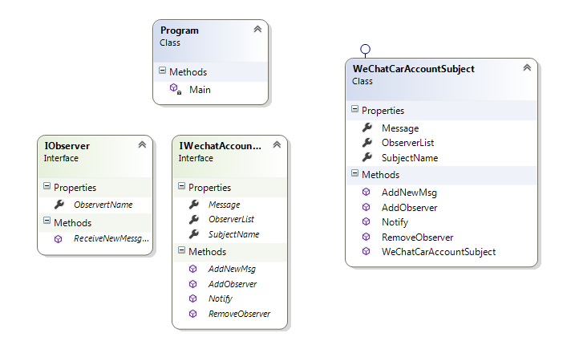Select SubjectName property in WeChatCarAccountSubject
The width and height of the screenshot is (571, 345).
click(410, 158)
